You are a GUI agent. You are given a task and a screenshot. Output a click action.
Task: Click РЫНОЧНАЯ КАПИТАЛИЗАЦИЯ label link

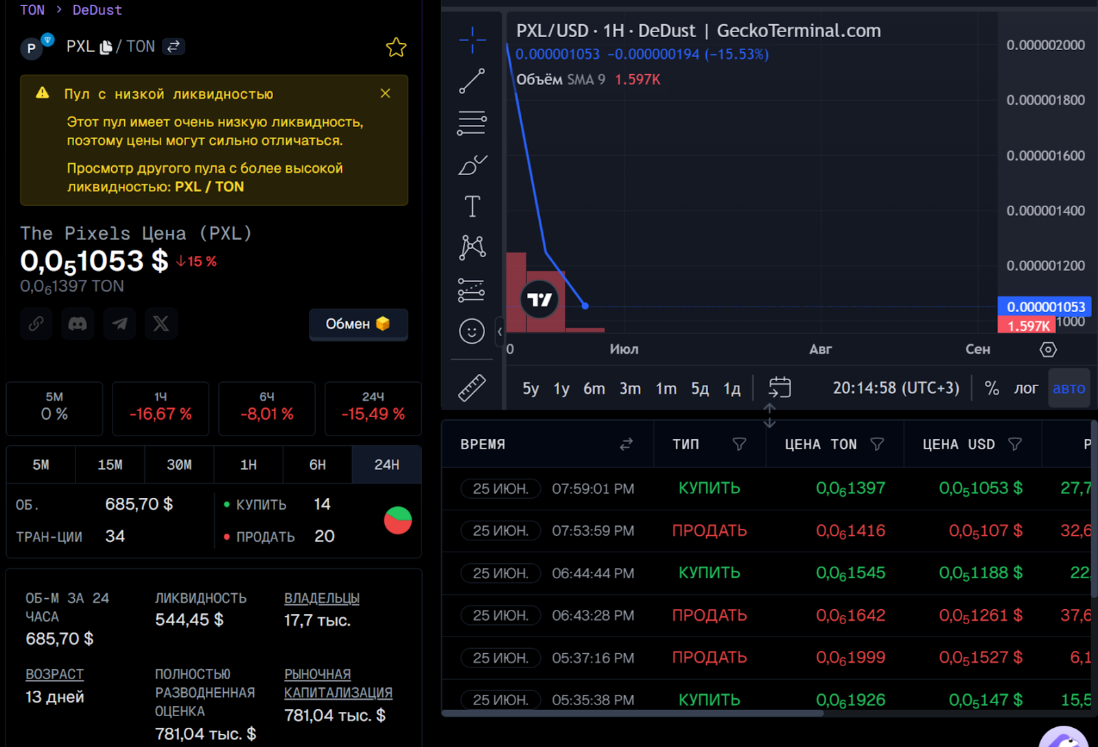click(338, 683)
